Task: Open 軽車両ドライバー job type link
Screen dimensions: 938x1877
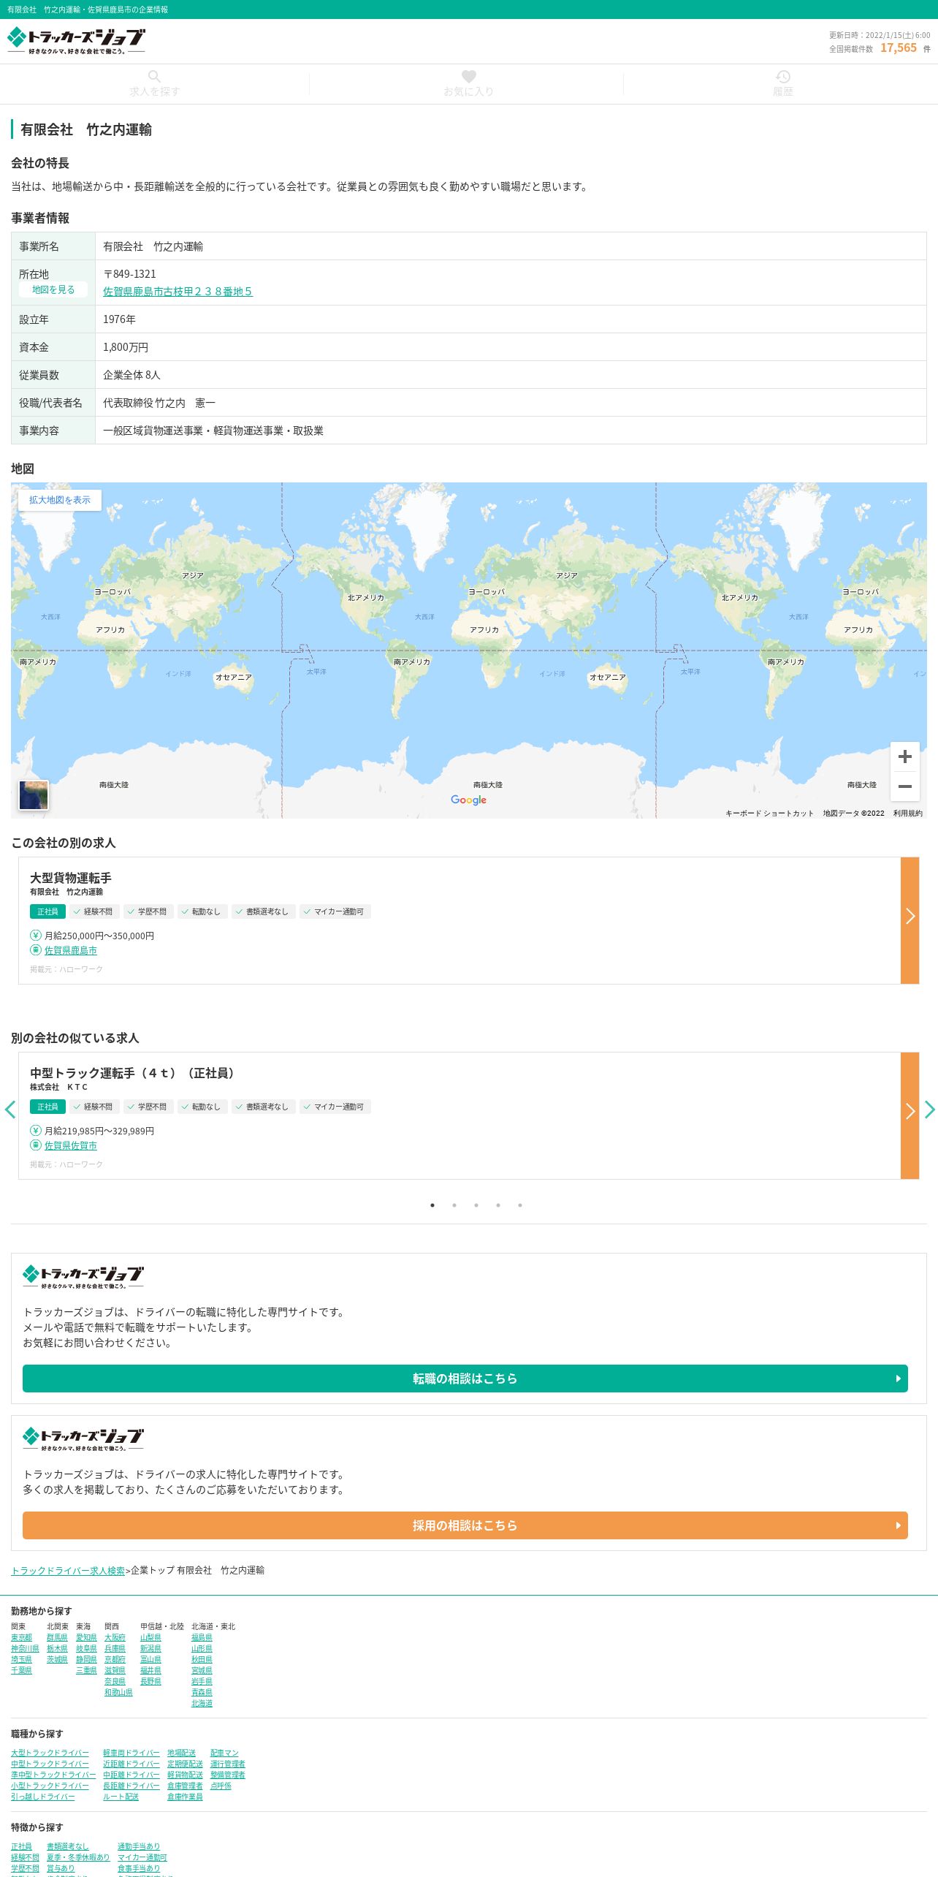Action: (x=131, y=1753)
